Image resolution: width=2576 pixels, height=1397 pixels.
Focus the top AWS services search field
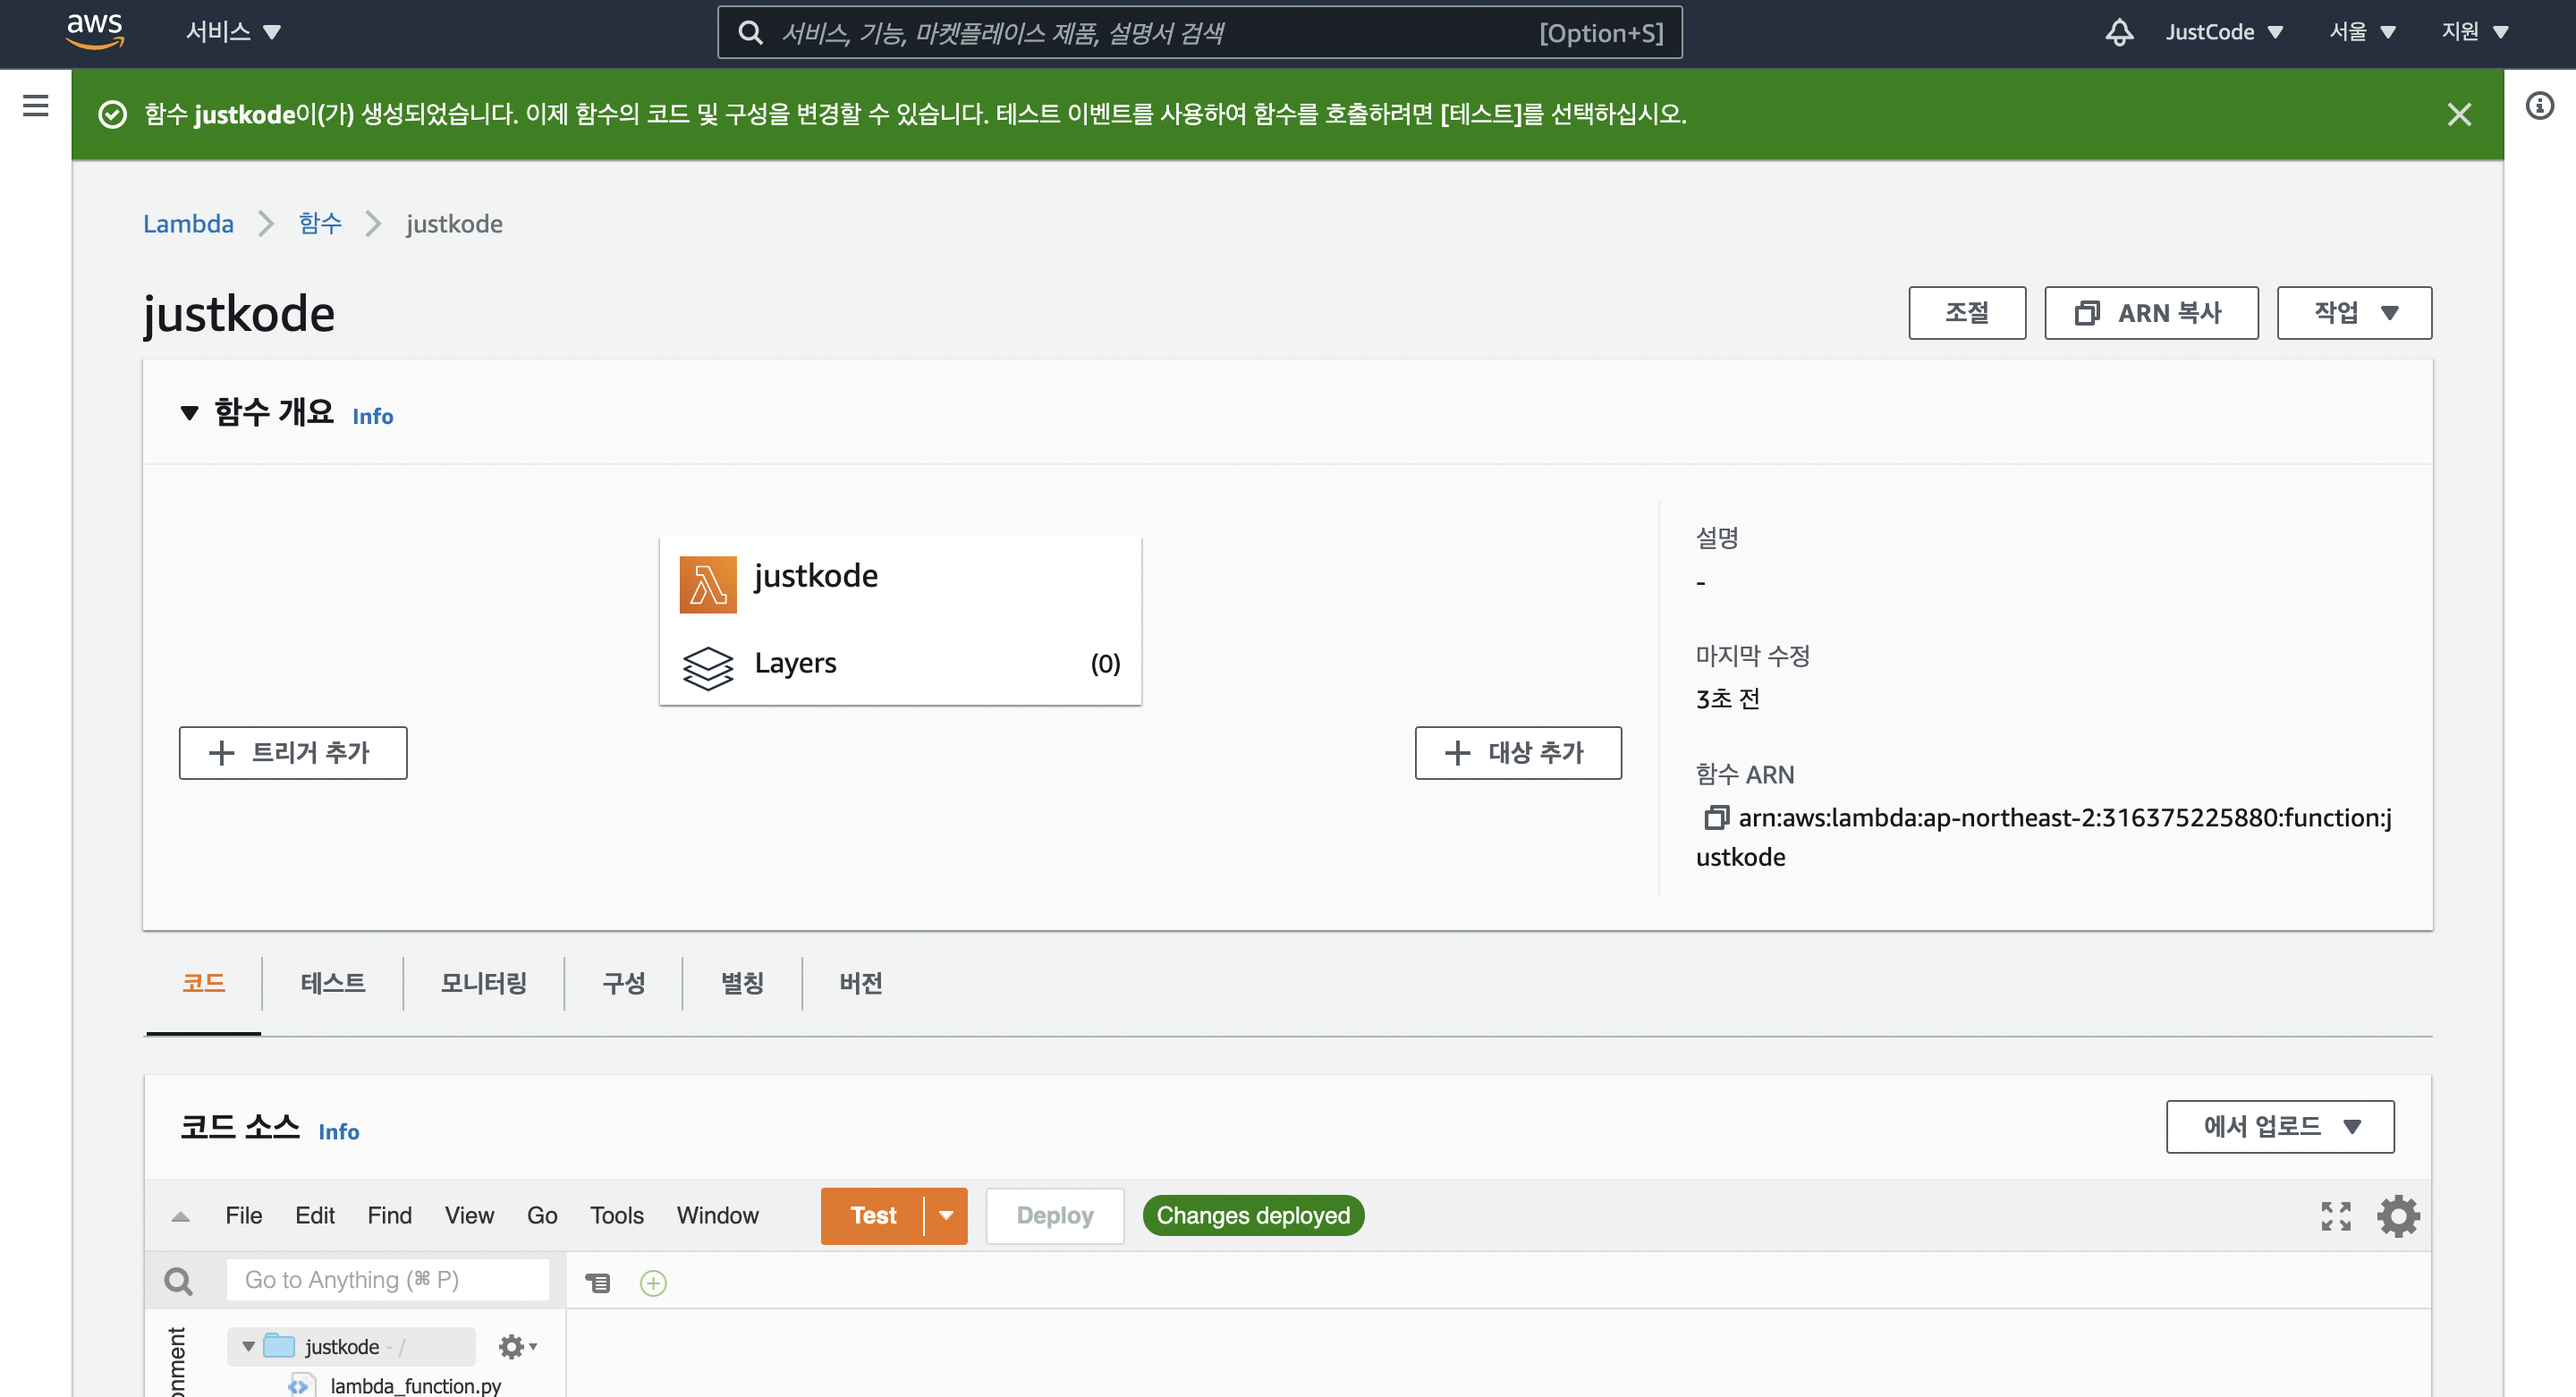point(1200,33)
